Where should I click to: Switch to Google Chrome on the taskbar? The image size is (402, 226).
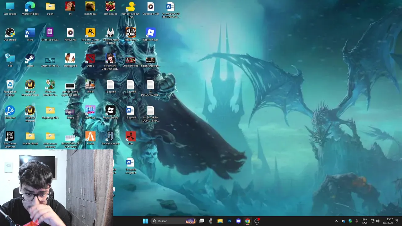247,221
